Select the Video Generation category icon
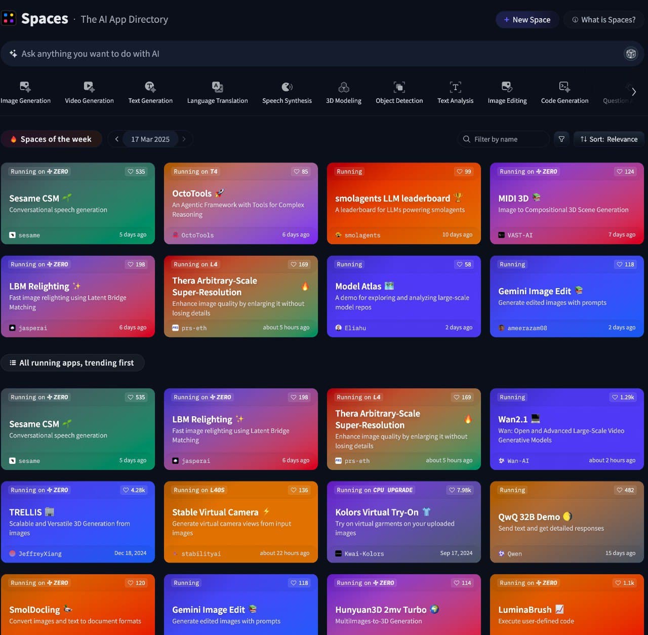 point(89,87)
